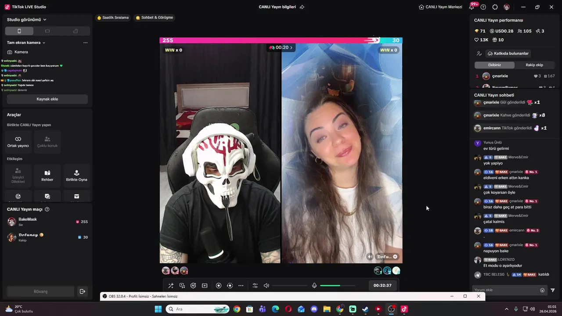This screenshot has width=562, height=316.
Task: Select BakeMask in the match score list
Action: point(47,222)
